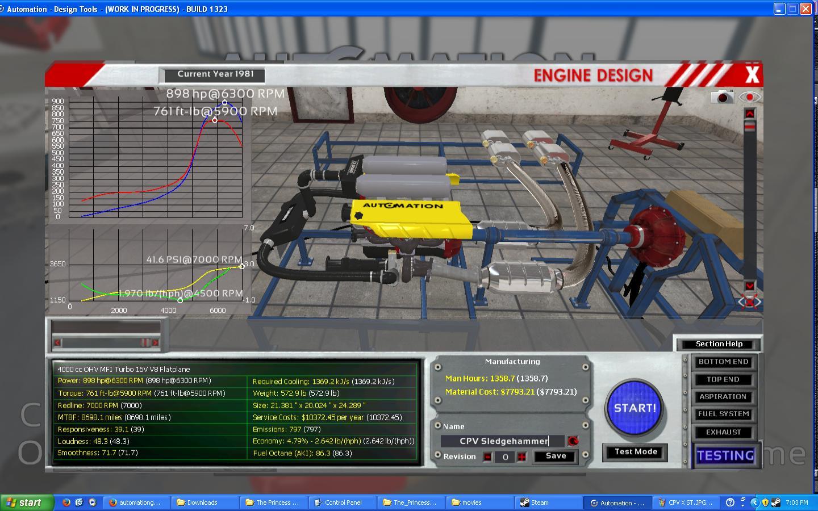This screenshot has width=818, height=511.
Task: Open the Section Help button
Action: pos(719,344)
